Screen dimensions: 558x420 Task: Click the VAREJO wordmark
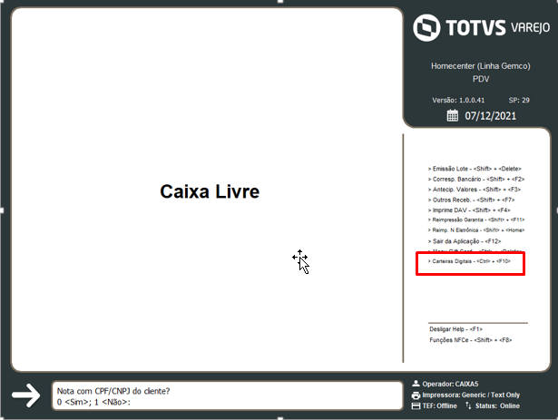coord(530,27)
